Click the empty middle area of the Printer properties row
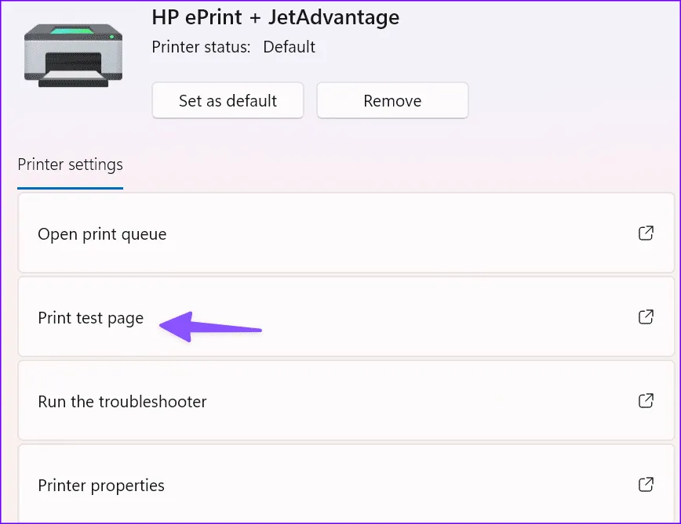Image resolution: width=681 pixels, height=524 pixels. [x=392, y=486]
